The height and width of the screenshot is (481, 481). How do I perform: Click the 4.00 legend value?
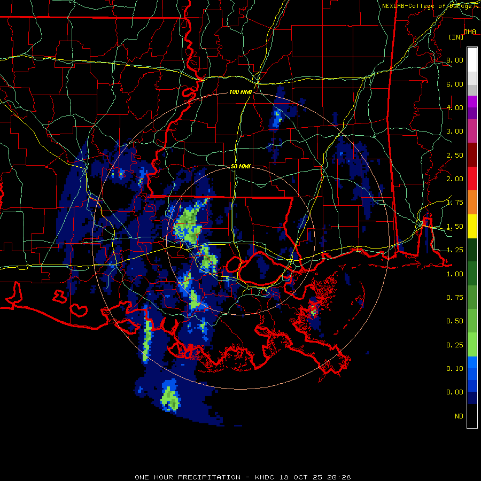[455, 107]
